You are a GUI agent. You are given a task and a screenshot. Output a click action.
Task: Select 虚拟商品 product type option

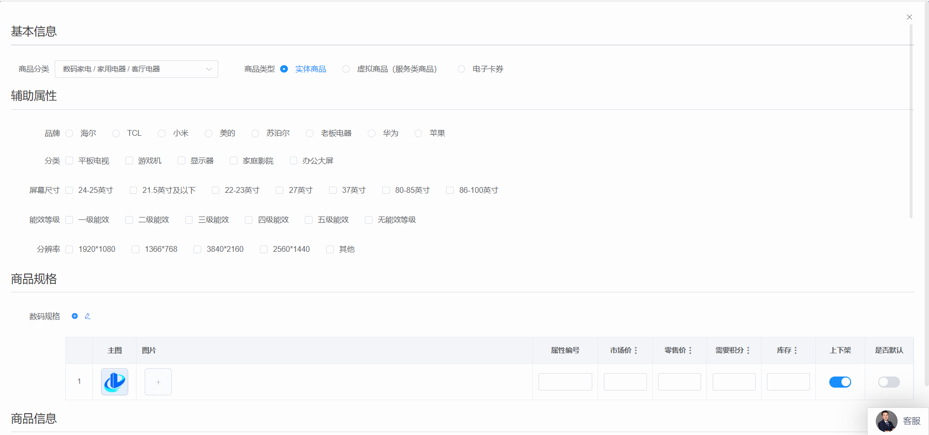coord(346,69)
